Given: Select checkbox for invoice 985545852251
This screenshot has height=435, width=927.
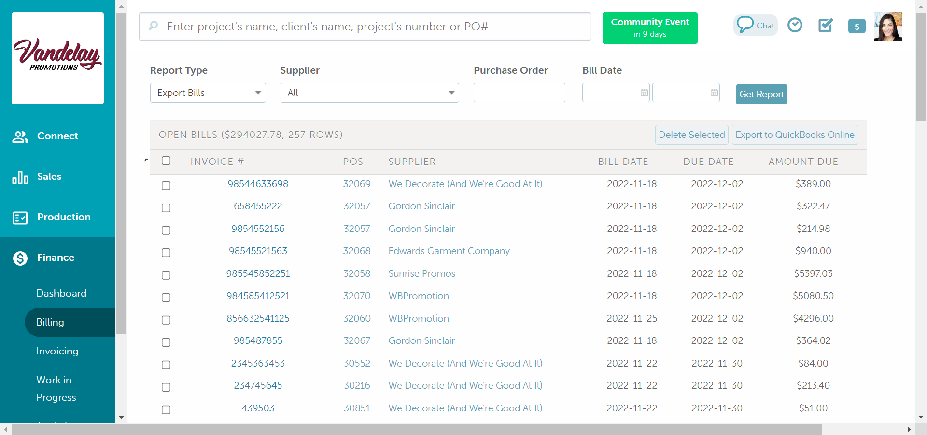Looking at the screenshot, I should click(166, 275).
